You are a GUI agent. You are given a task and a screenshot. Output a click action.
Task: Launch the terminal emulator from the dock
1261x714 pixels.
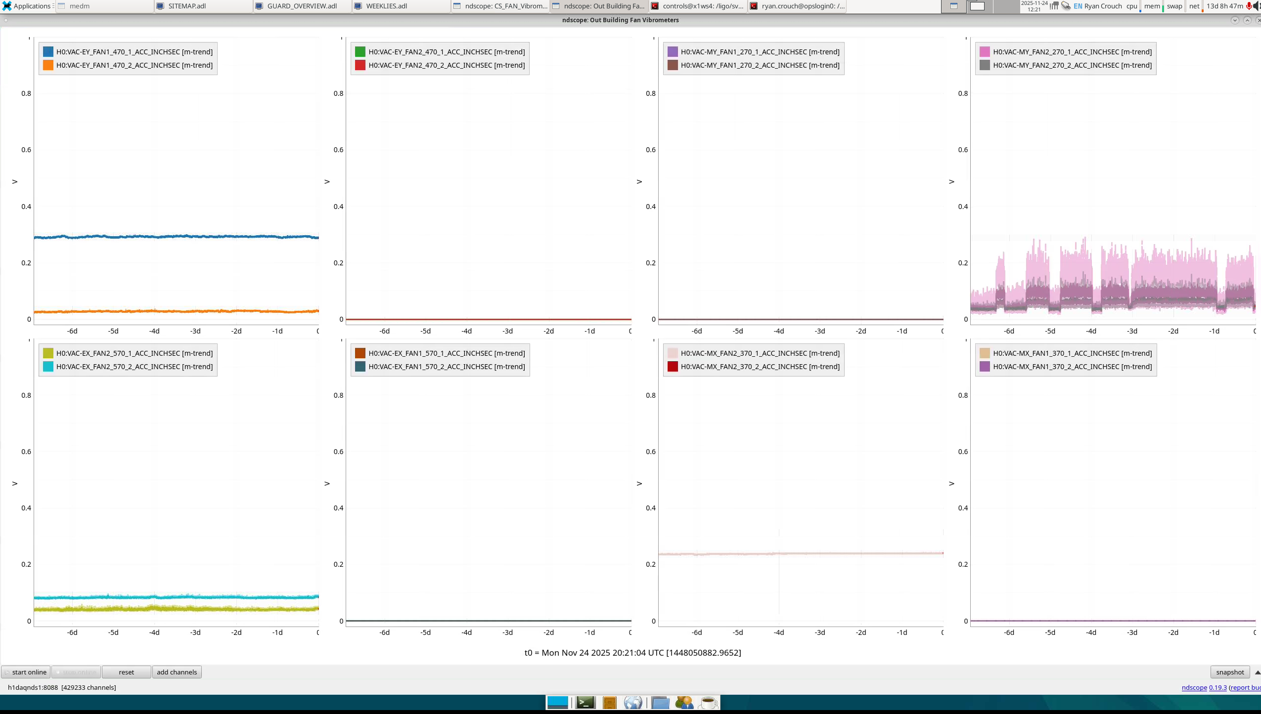(585, 702)
